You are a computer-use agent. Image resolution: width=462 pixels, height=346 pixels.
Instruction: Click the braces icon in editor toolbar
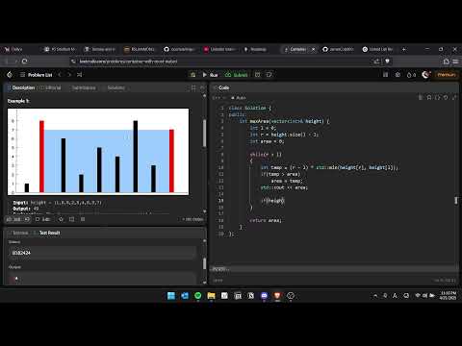(437, 97)
